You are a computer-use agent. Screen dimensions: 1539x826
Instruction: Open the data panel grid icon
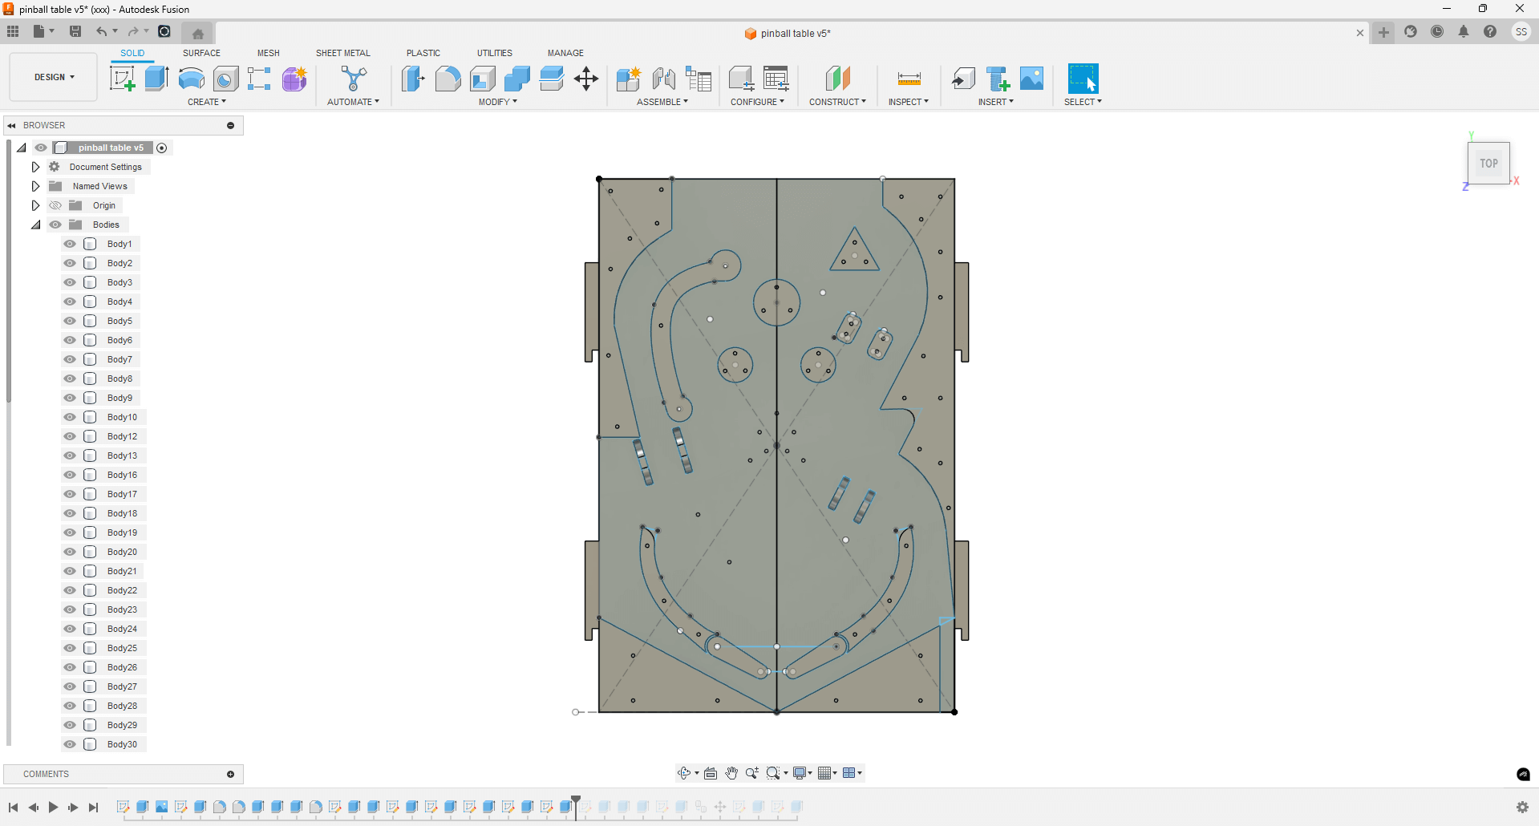coord(13,31)
